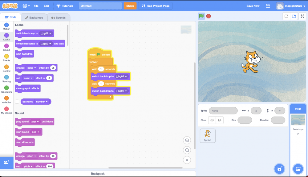Click the orange Share button
Screen dimensions: 308x177
click(130, 6)
